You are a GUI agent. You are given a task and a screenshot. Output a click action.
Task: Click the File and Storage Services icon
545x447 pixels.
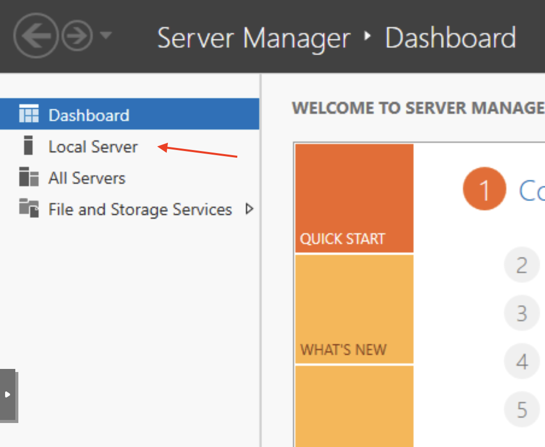point(29,209)
